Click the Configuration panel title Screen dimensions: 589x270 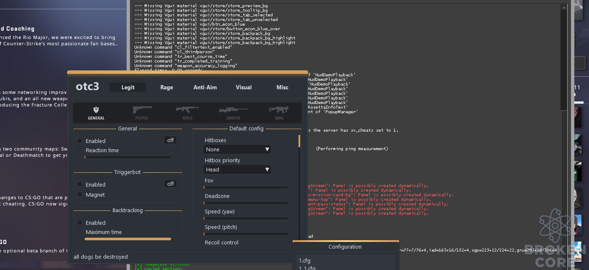pyautogui.click(x=345, y=247)
